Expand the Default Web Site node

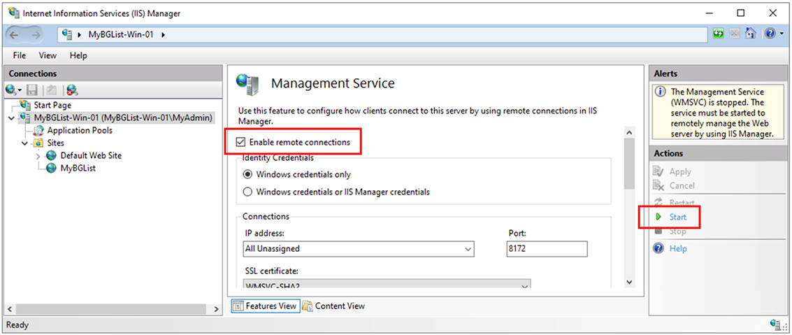tap(38, 156)
